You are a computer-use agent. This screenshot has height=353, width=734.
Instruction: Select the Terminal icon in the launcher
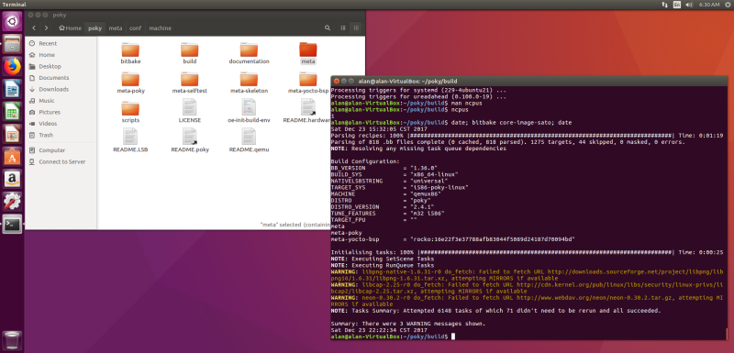12,225
